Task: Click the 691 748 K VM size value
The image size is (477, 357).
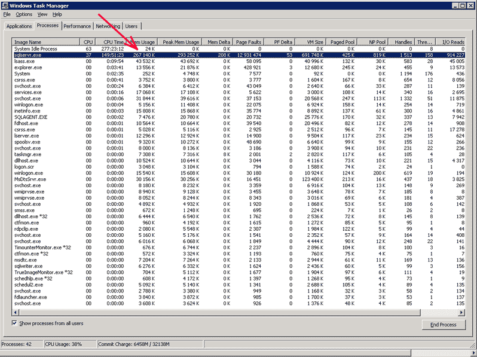Action: (x=311, y=55)
